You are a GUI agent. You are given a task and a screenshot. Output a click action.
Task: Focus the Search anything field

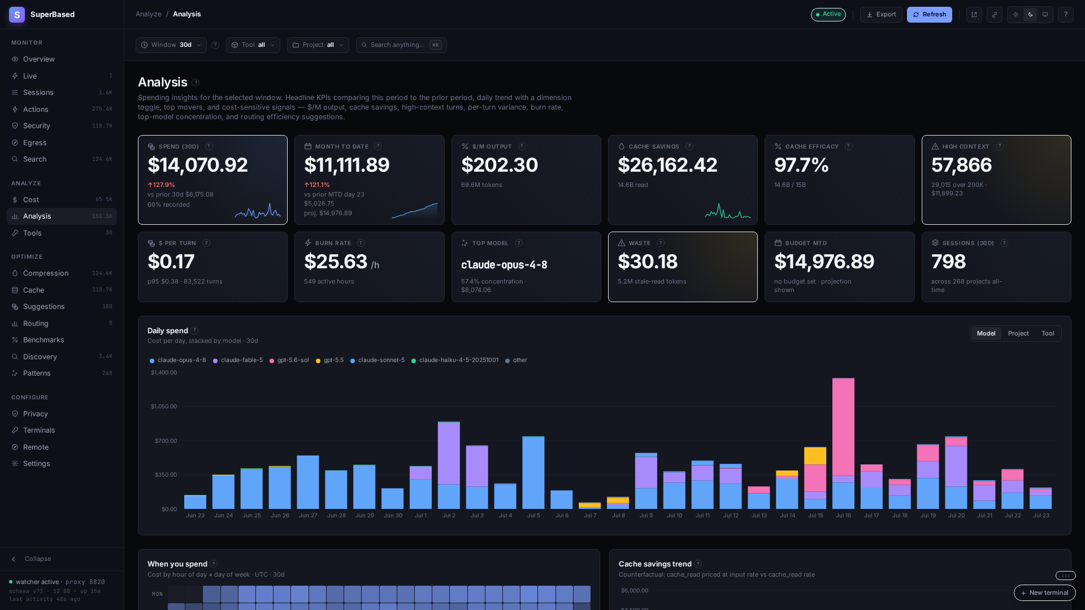pyautogui.click(x=401, y=45)
